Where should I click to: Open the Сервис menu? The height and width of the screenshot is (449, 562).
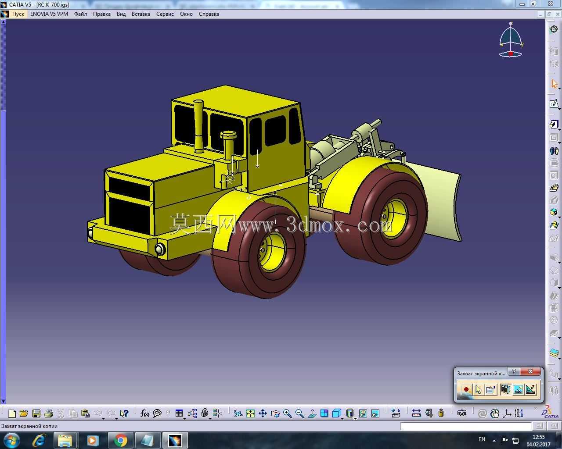165,14
